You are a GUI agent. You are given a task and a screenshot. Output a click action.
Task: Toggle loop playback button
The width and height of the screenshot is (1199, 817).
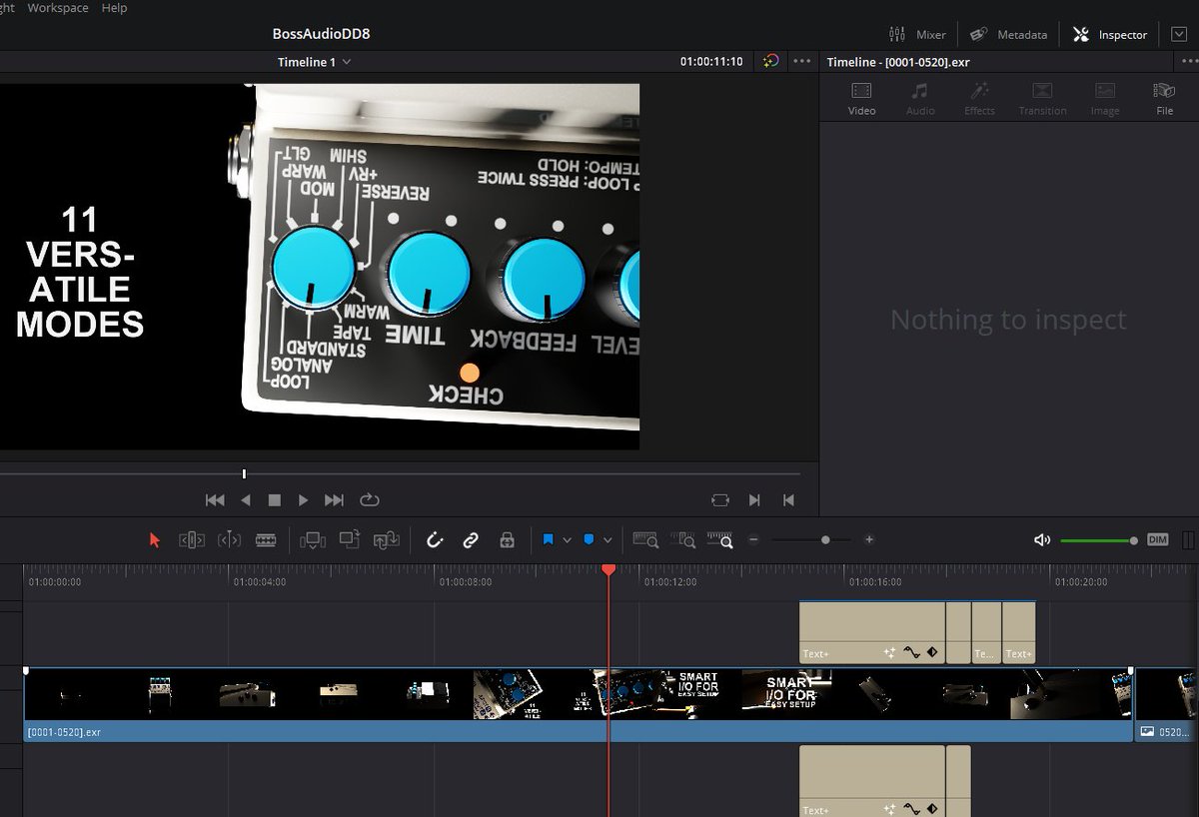point(370,500)
